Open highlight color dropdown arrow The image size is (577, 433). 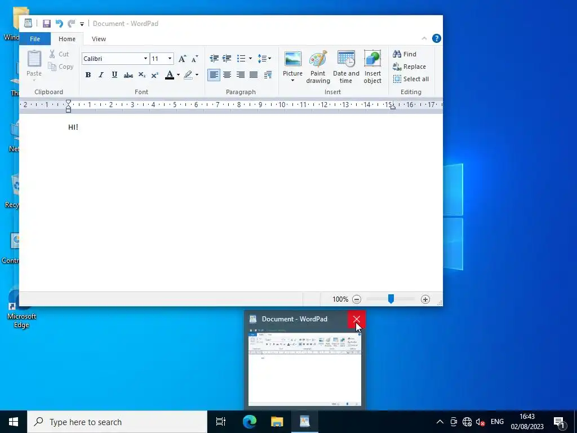tap(197, 75)
